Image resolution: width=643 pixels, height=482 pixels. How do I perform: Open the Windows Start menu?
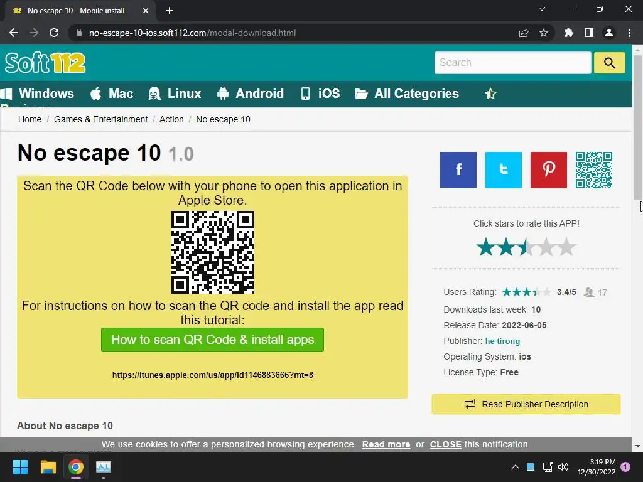(20, 467)
